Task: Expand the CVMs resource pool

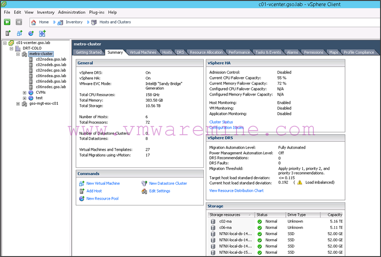Action: 24,93
